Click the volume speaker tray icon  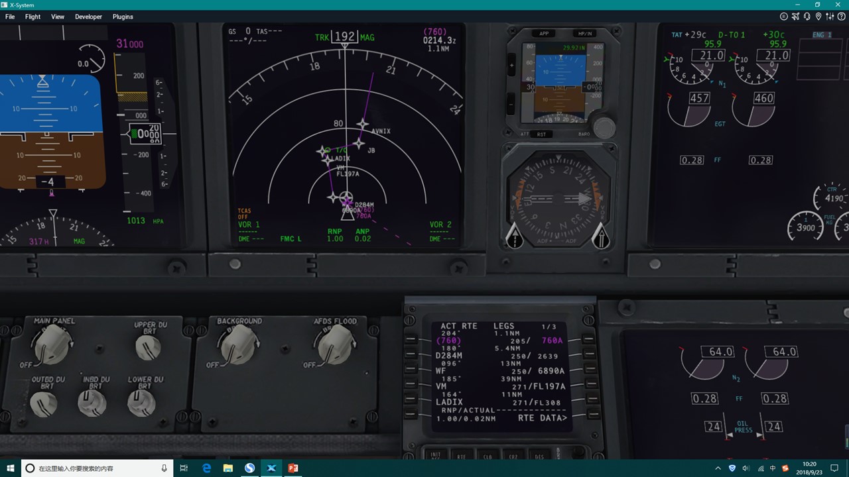[746, 468]
